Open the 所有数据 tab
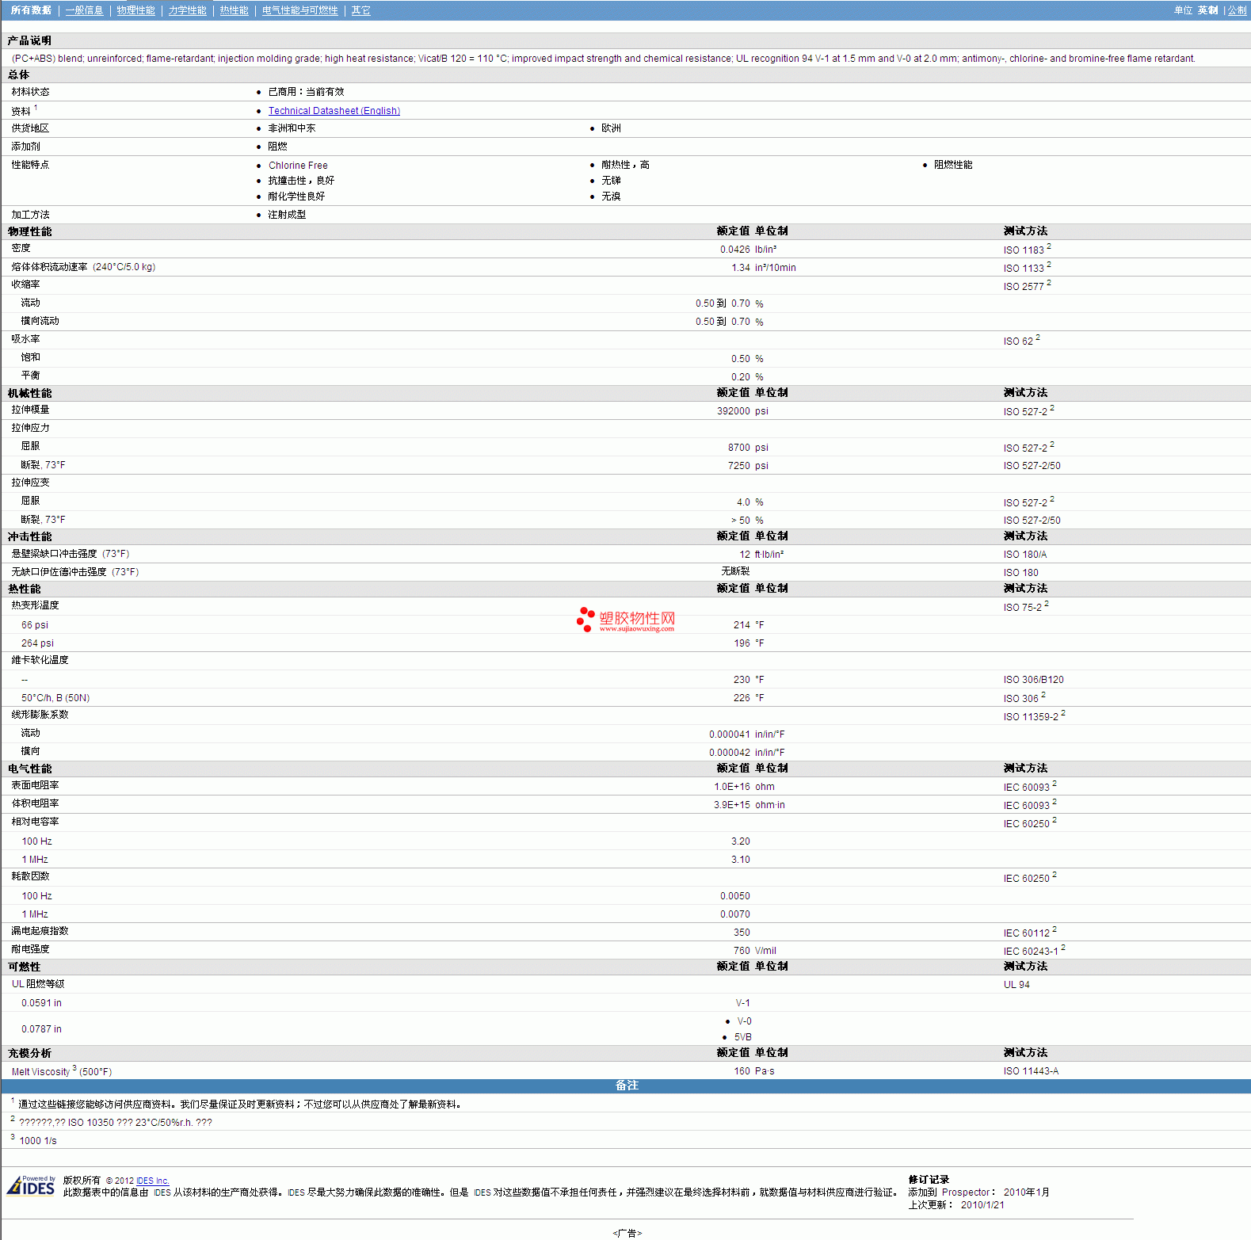The image size is (1251, 1240). tap(31, 10)
